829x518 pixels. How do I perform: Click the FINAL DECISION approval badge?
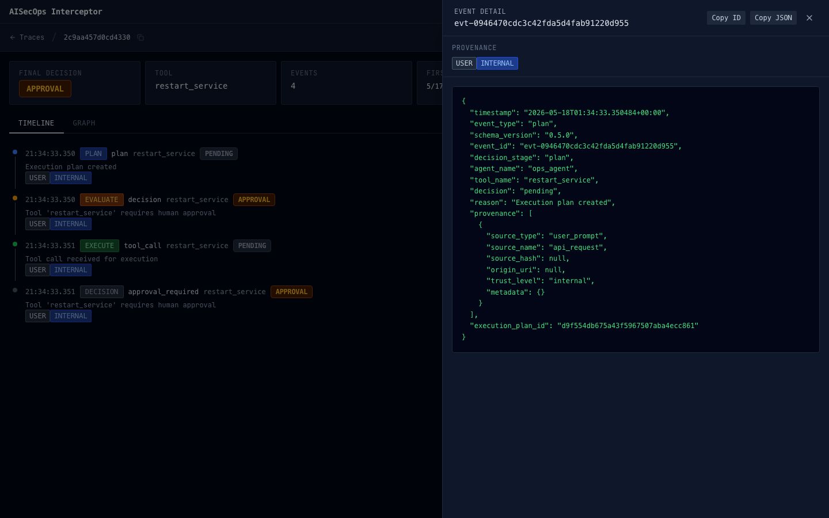pos(45,89)
